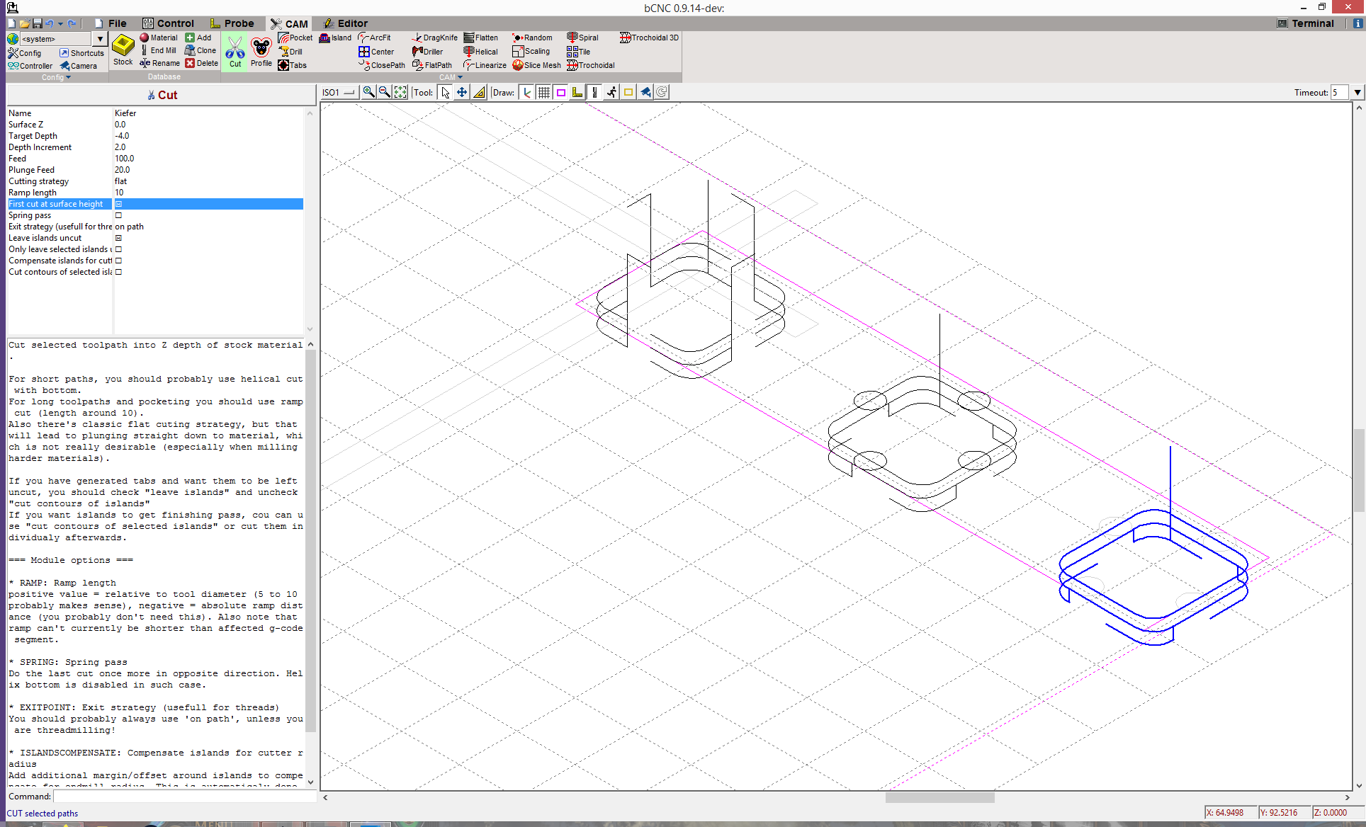Click the Terminal button
1366x827 pixels.
[1306, 23]
